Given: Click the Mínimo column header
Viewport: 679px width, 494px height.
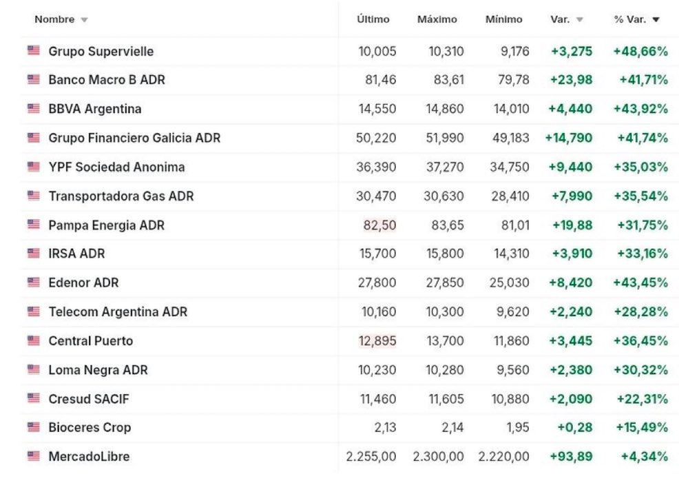Looking at the screenshot, I should [503, 19].
